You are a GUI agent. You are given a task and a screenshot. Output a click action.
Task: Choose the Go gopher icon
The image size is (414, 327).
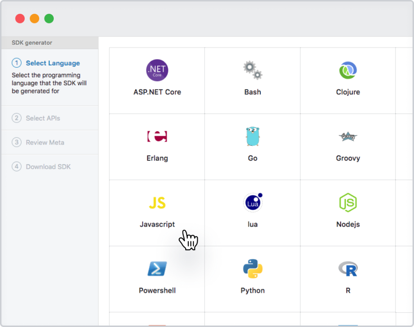[x=253, y=136]
